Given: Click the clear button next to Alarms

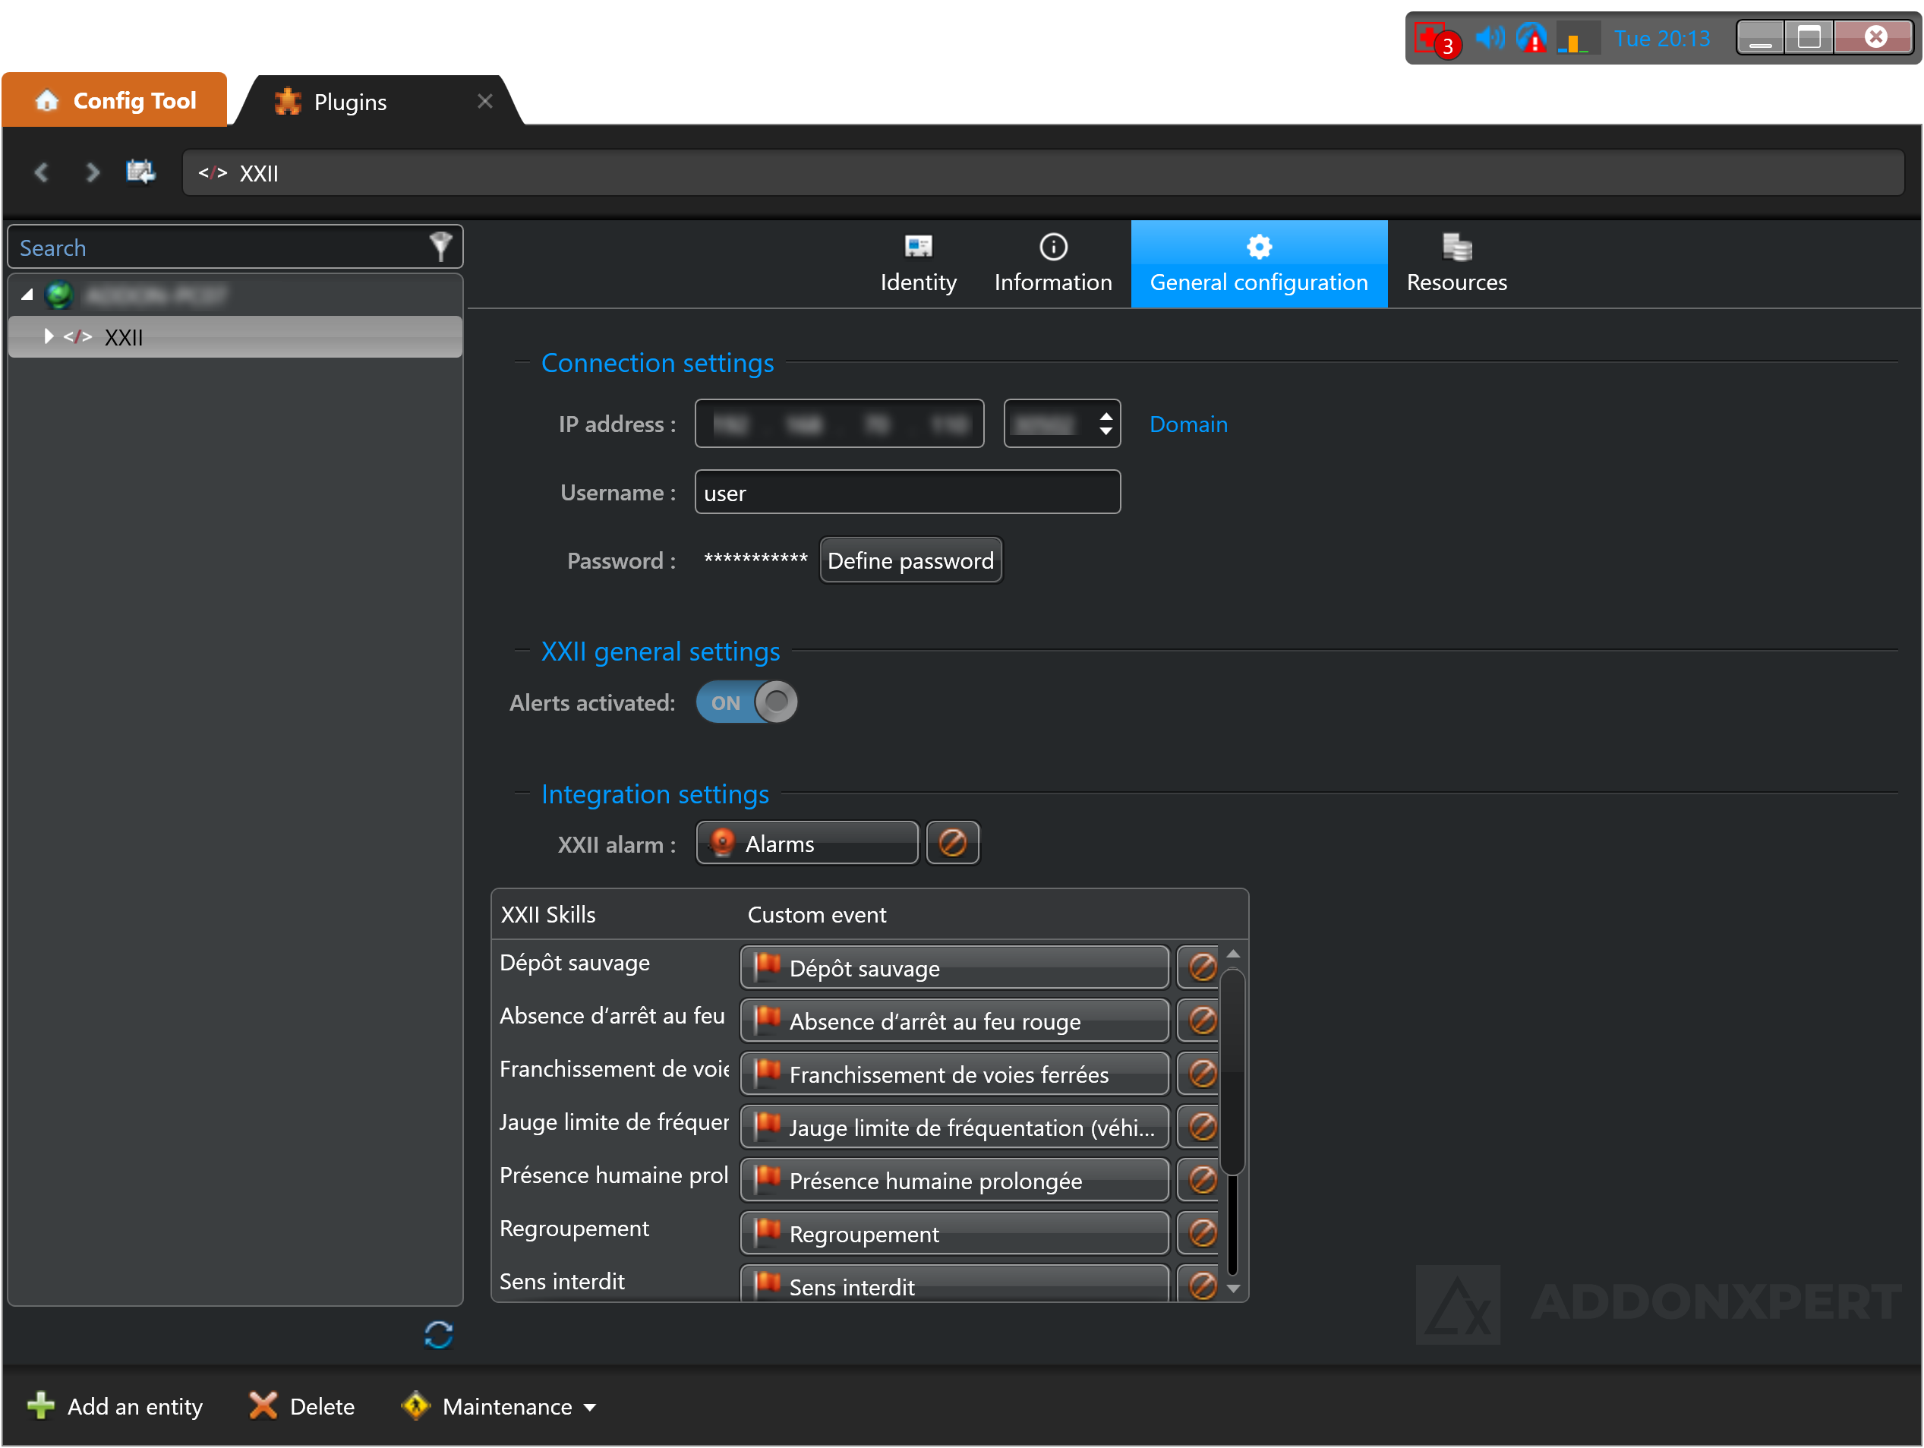Looking at the screenshot, I should [x=952, y=844].
